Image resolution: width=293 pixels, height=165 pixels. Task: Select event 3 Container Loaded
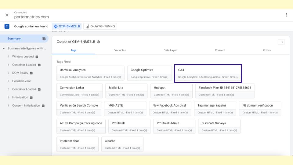(x=24, y=89)
